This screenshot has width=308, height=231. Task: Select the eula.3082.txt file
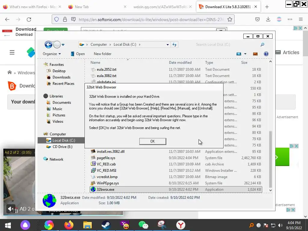(x=176, y=75)
